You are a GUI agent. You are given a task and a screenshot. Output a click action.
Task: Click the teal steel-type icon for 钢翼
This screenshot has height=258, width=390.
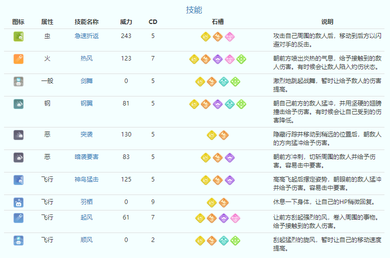tap(19, 104)
